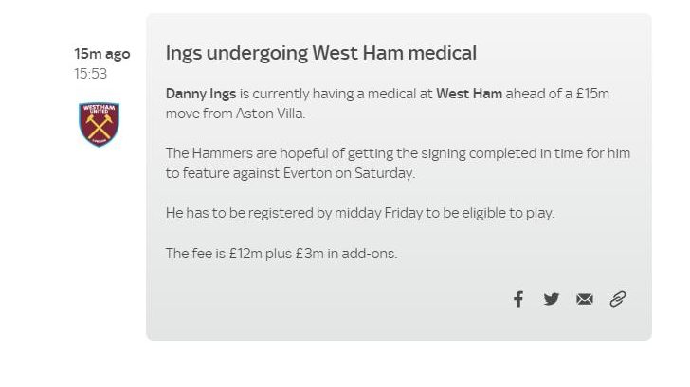This screenshot has width=690, height=387.
Task: Click the 'midday Friday' registration sentence
Action: [x=360, y=213]
